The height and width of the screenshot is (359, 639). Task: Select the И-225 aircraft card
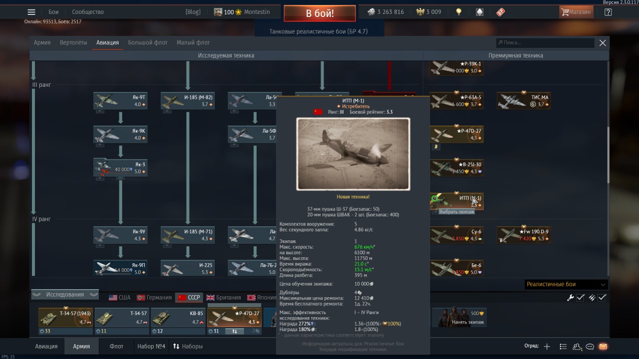188,268
